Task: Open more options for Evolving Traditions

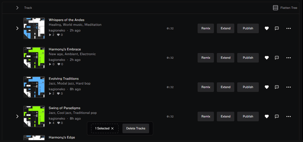Action: tap(289, 87)
